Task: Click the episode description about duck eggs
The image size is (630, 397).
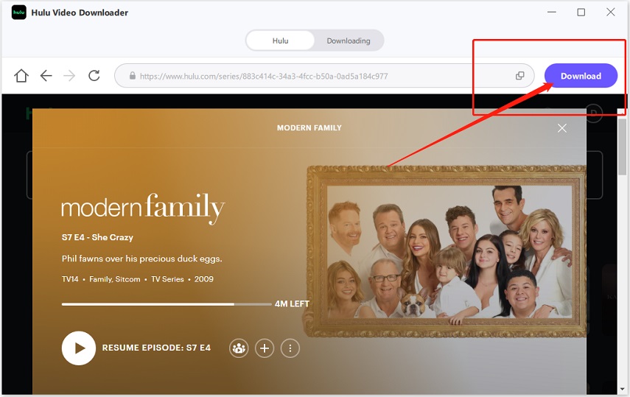Action: pos(141,259)
